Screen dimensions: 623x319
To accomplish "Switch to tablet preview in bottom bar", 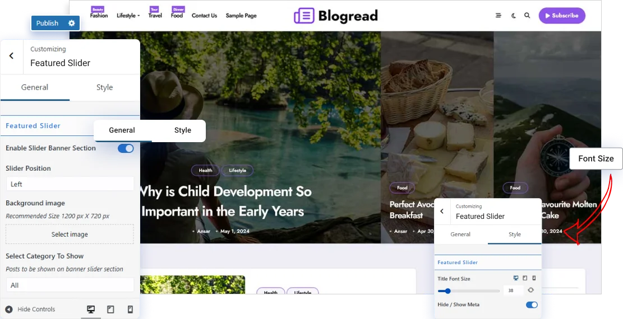I will click(x=110, y=309).
